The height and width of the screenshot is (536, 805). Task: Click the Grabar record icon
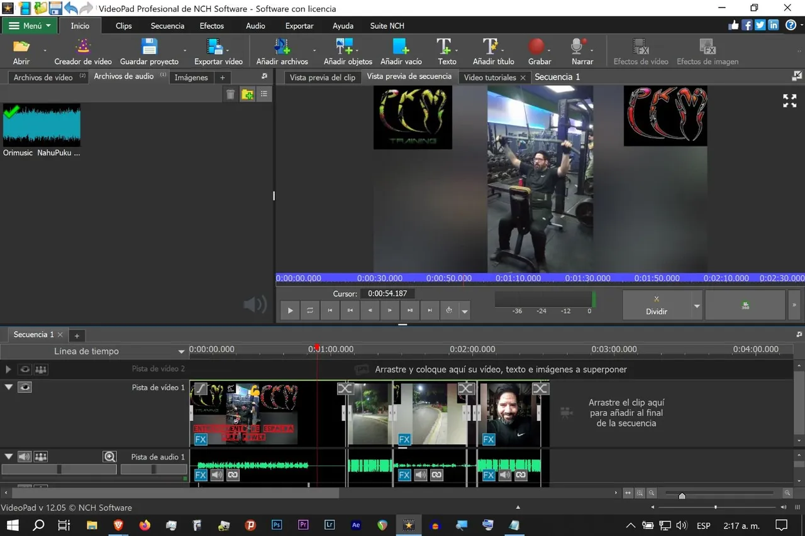click(x=536, y=48)
